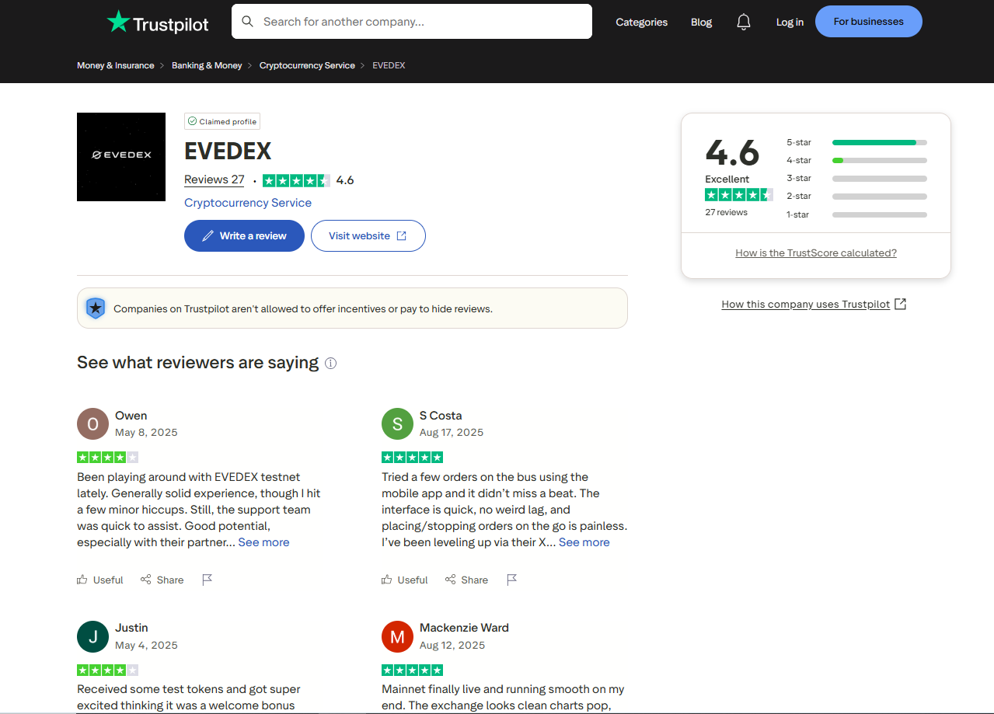Click the external link icon on Visit website

400,235
